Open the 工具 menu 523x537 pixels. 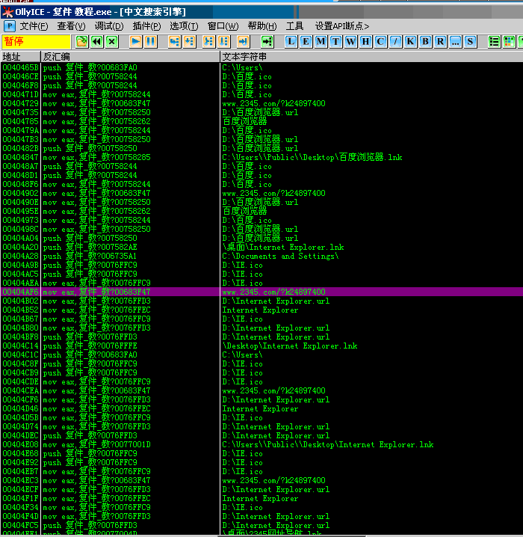click(x=294, y=26)
